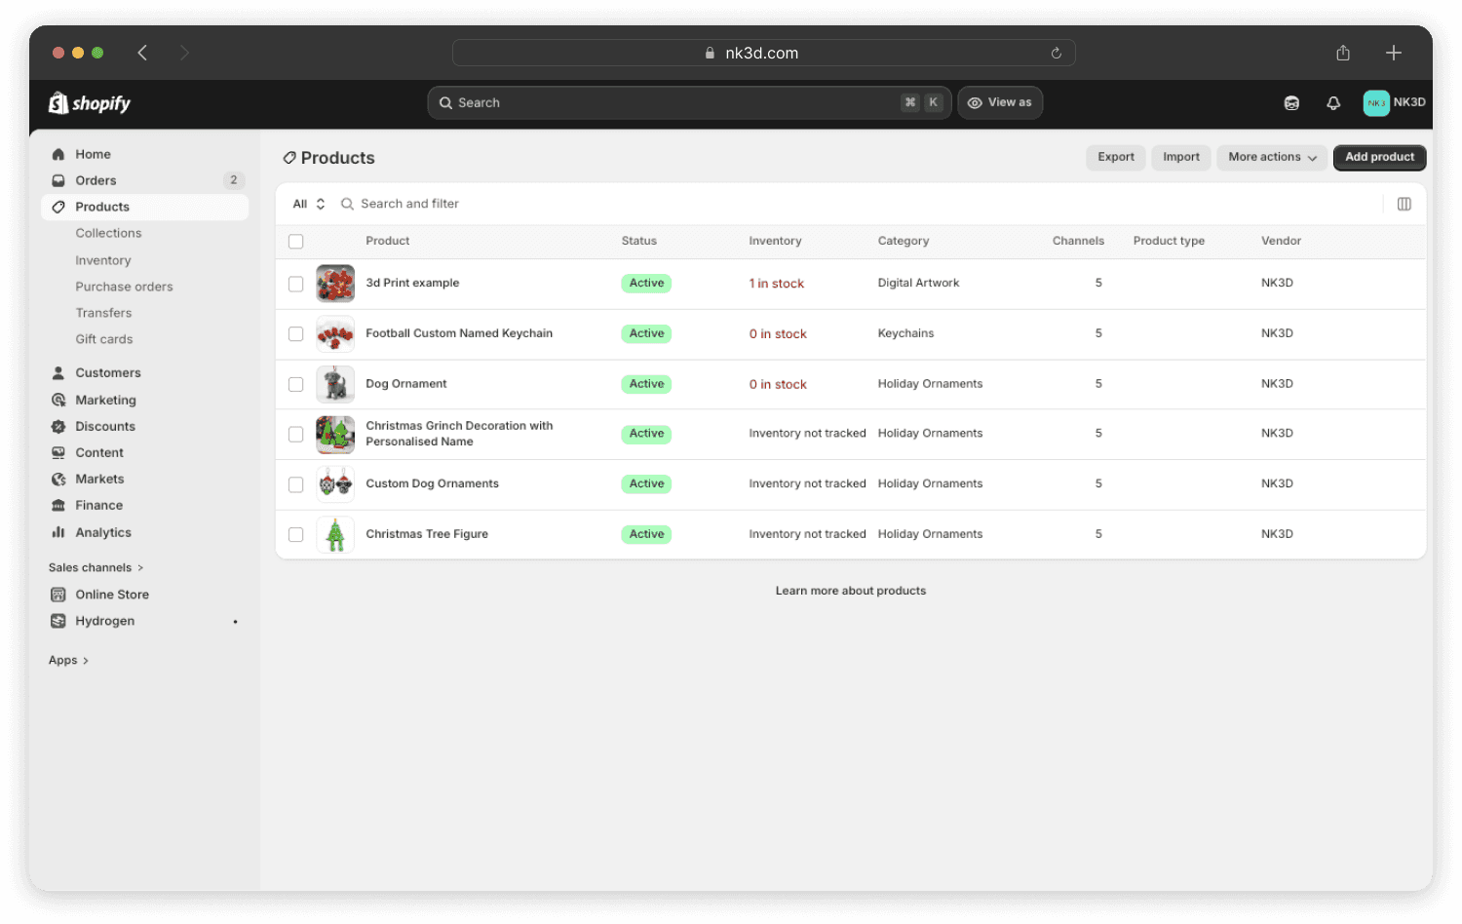Click the Shopify logo
Viewport: 1462px width, 924px height.
[x=90, y=103]
